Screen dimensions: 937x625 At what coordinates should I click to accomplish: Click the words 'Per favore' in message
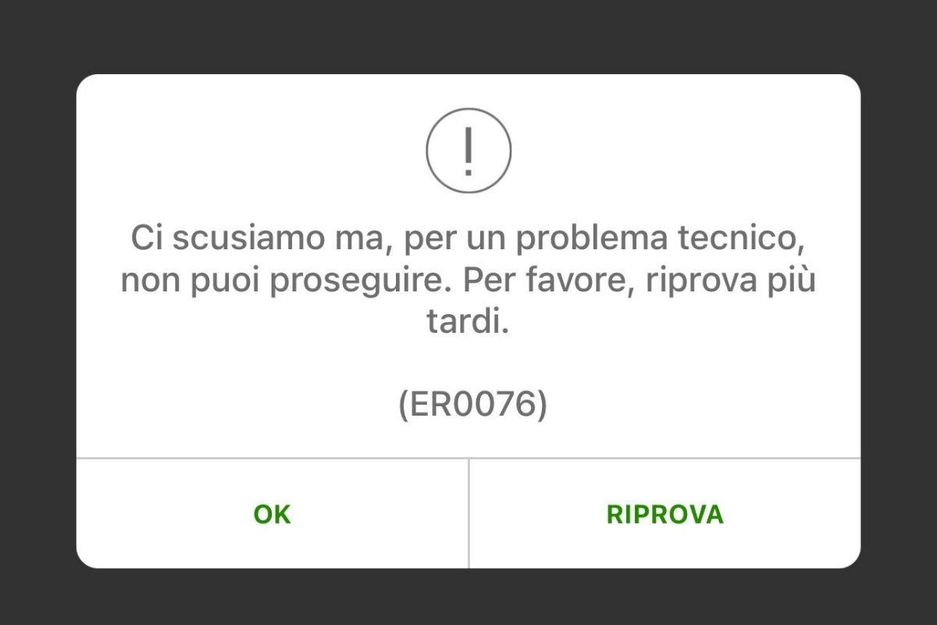(550, 280)
